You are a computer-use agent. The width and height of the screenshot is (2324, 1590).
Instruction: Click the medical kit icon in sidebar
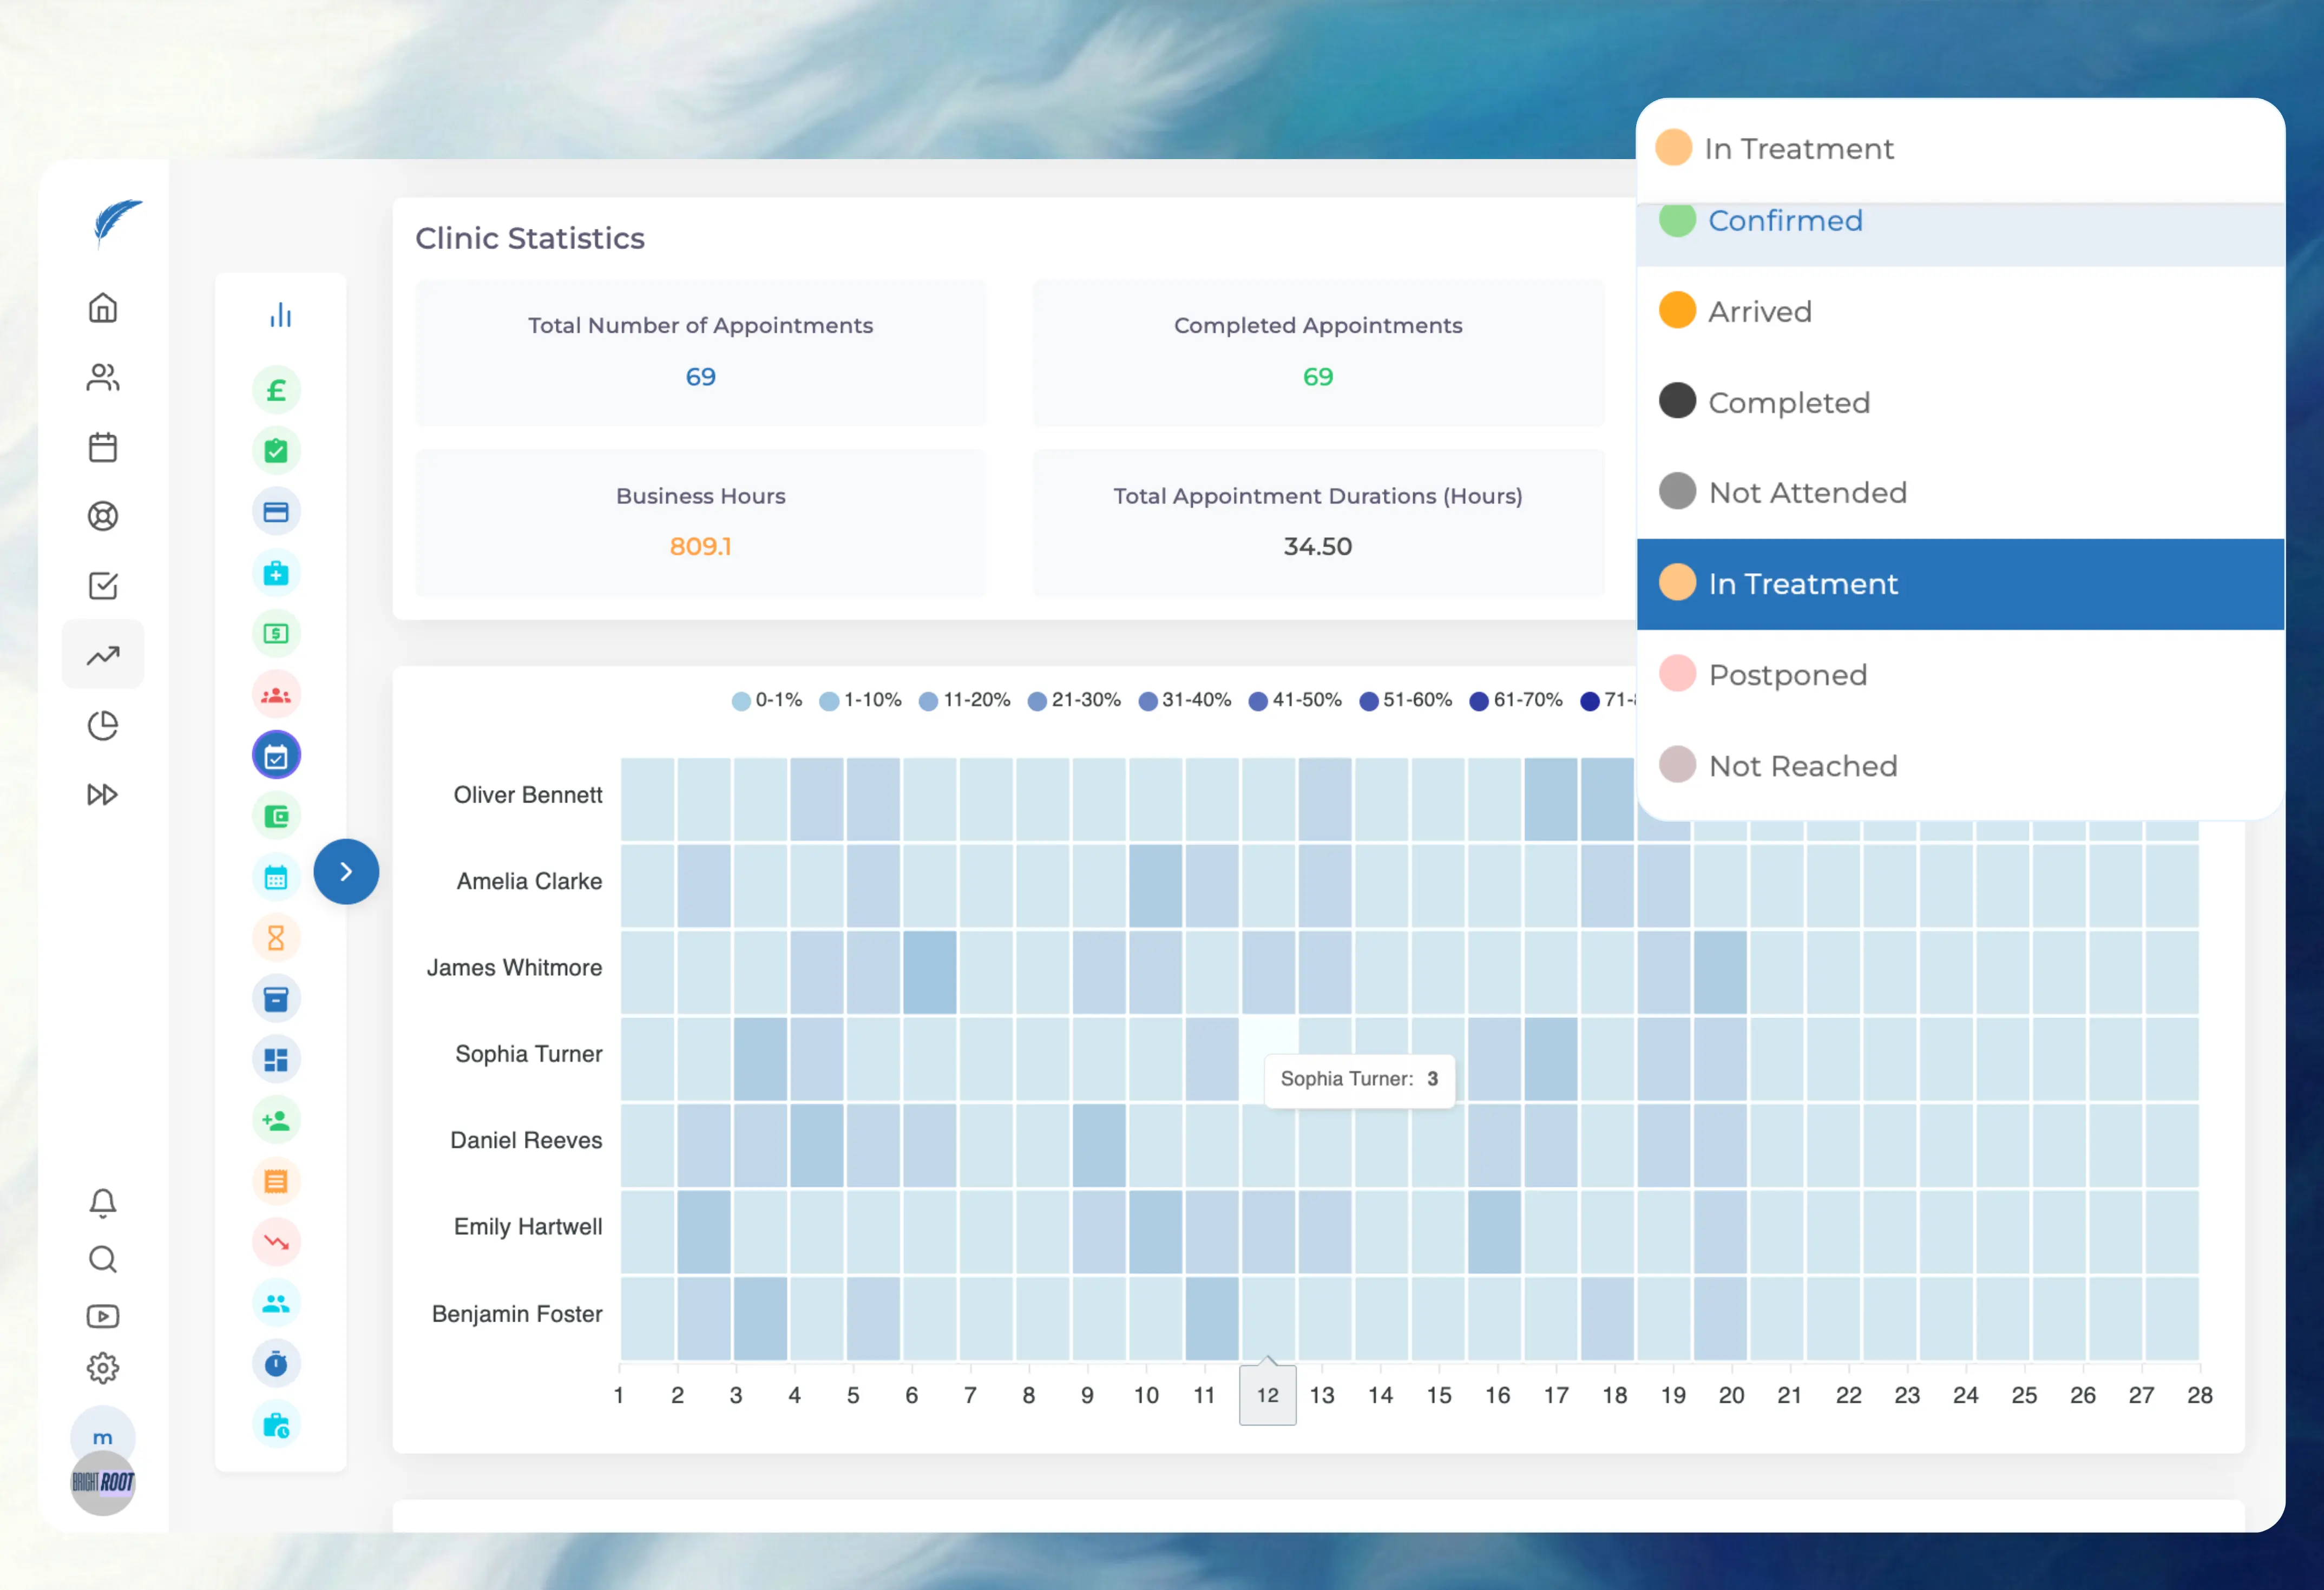[276, 572]
